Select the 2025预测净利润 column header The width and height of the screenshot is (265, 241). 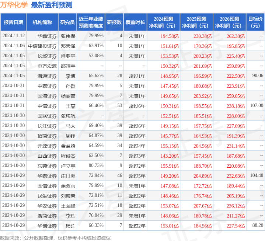point(196,22)
